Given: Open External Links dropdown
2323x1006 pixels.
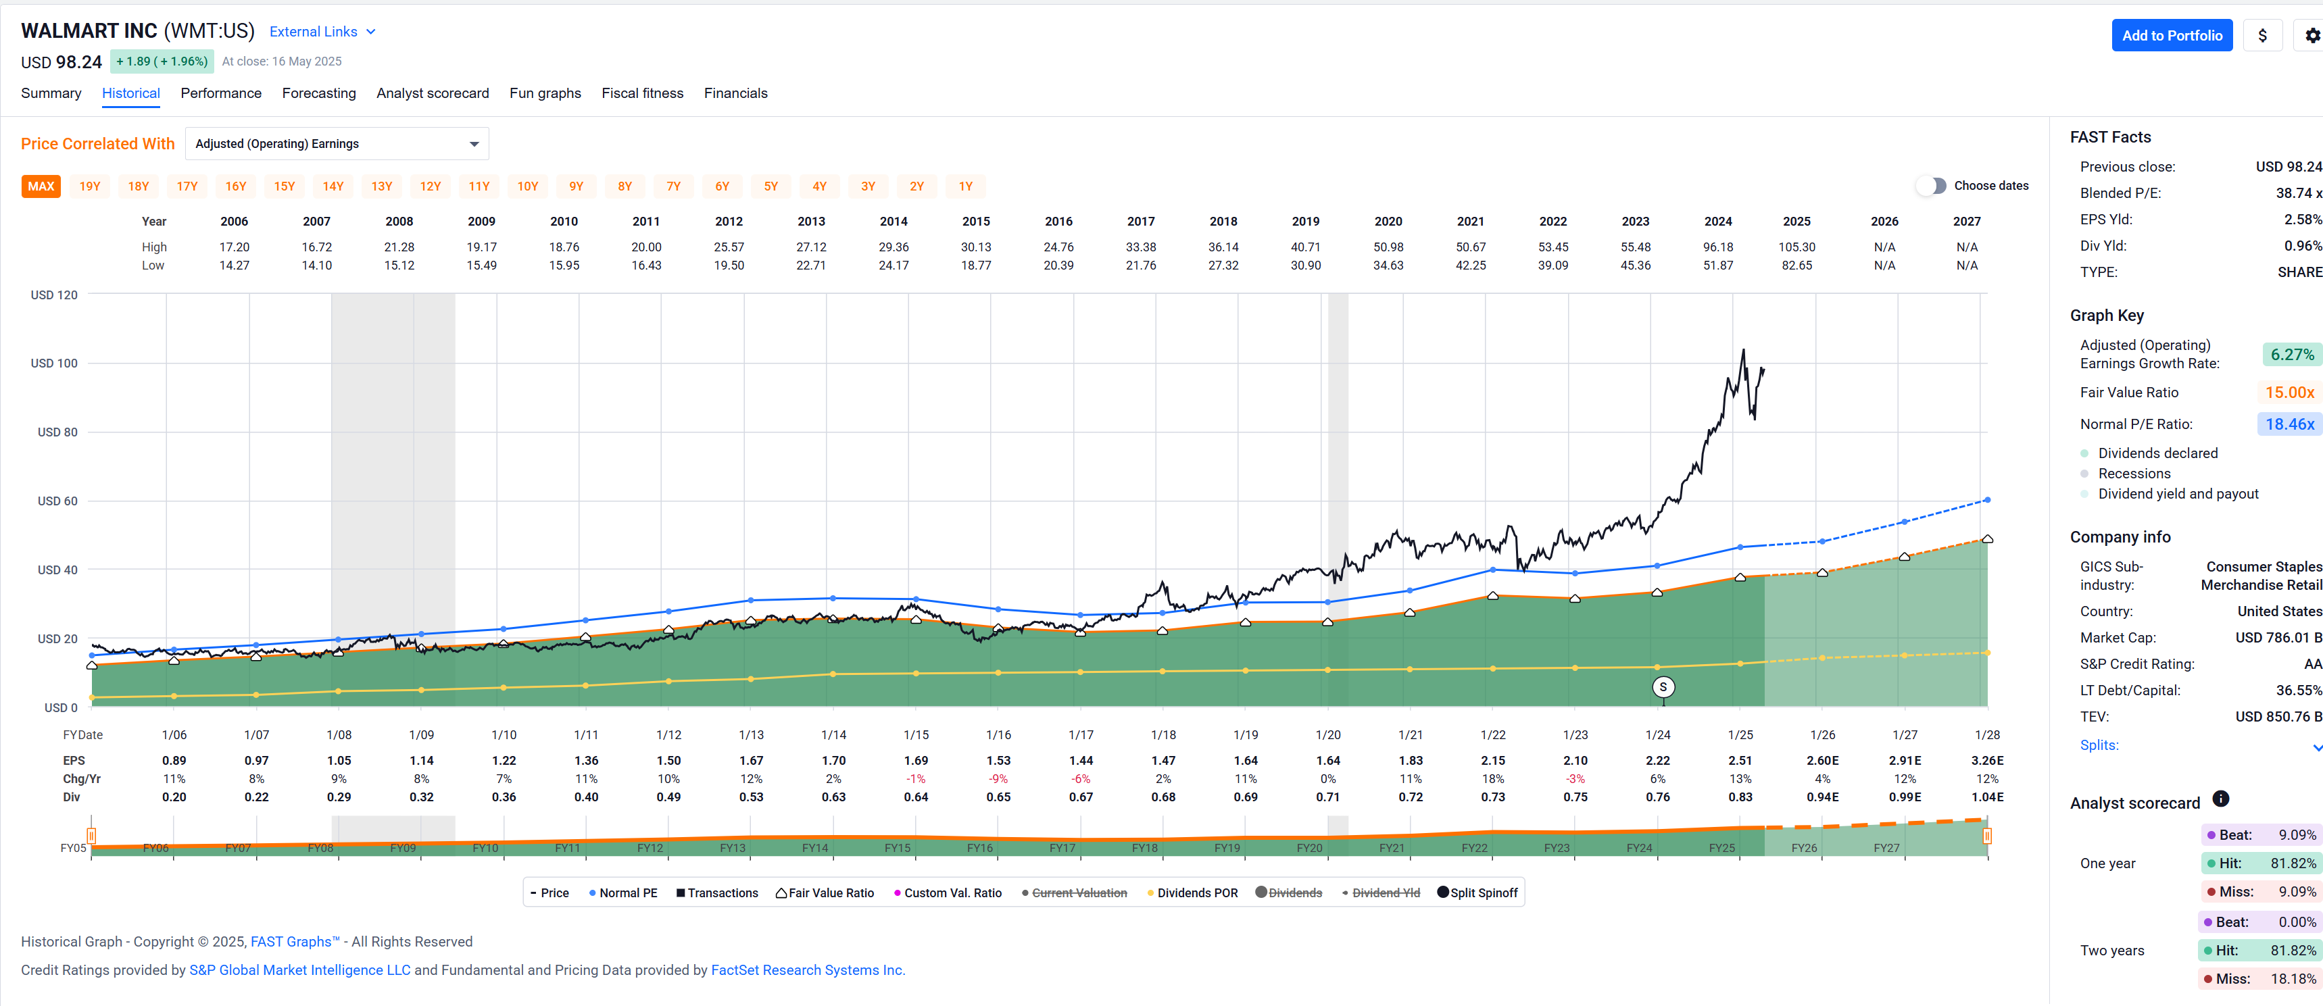Looking at the screenshot, I should pos(322,32).
